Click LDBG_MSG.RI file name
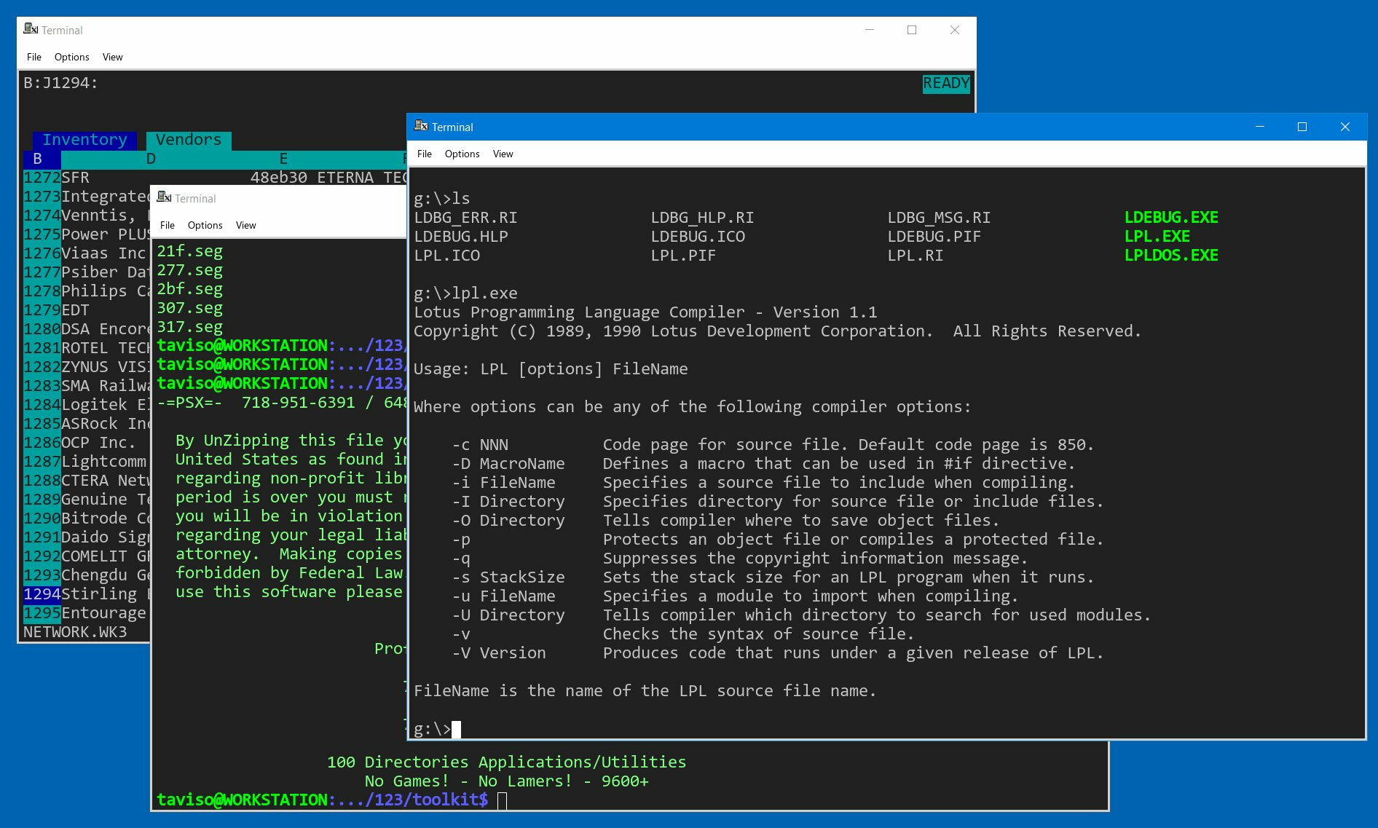The width and height of the screenshot is (1378, 828). [x=939, y=217]
